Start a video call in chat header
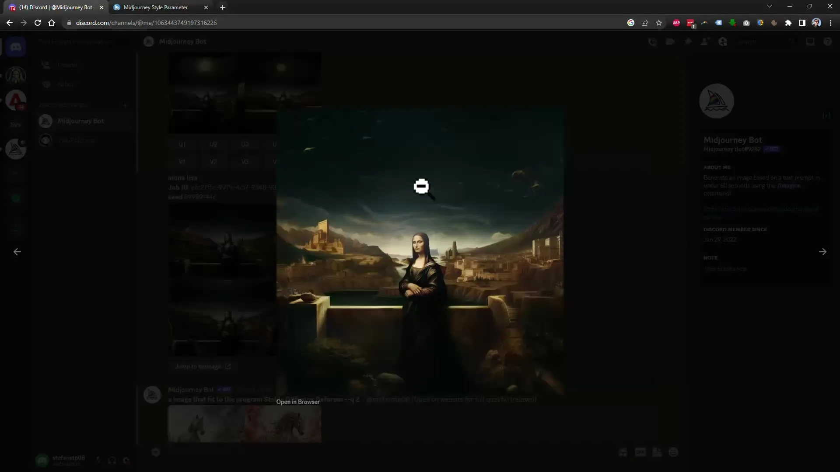Image resolution: width=840 pixels, height=472 pixels. pos(670,42)
